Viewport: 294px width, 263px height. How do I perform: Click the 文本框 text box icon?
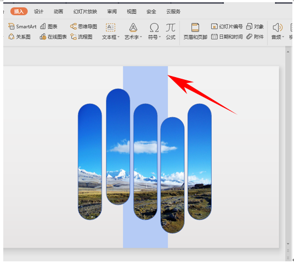click(x=110, y=27)
